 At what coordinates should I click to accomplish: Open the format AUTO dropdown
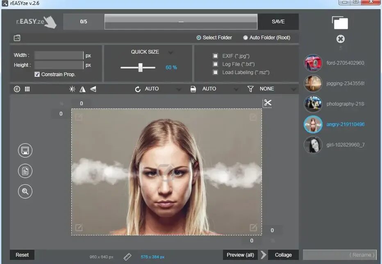[x=236, y=89]
